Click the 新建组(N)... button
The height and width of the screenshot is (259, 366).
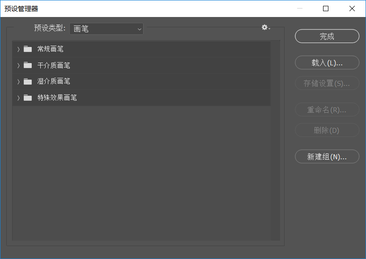pyautogui.click(x=327, y=157)
